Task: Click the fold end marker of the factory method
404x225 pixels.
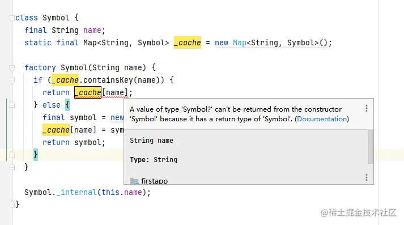Action: pyautogui.click(x=12, y=167)
